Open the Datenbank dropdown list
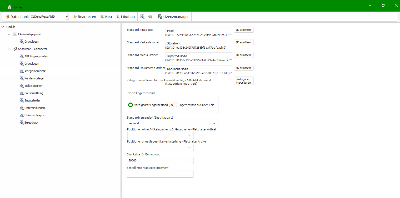 67,17
